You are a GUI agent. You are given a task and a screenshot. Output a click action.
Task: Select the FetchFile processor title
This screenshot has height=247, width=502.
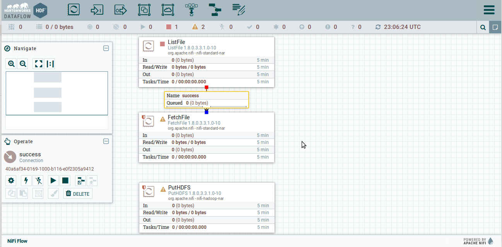click(x=179, y=117)
